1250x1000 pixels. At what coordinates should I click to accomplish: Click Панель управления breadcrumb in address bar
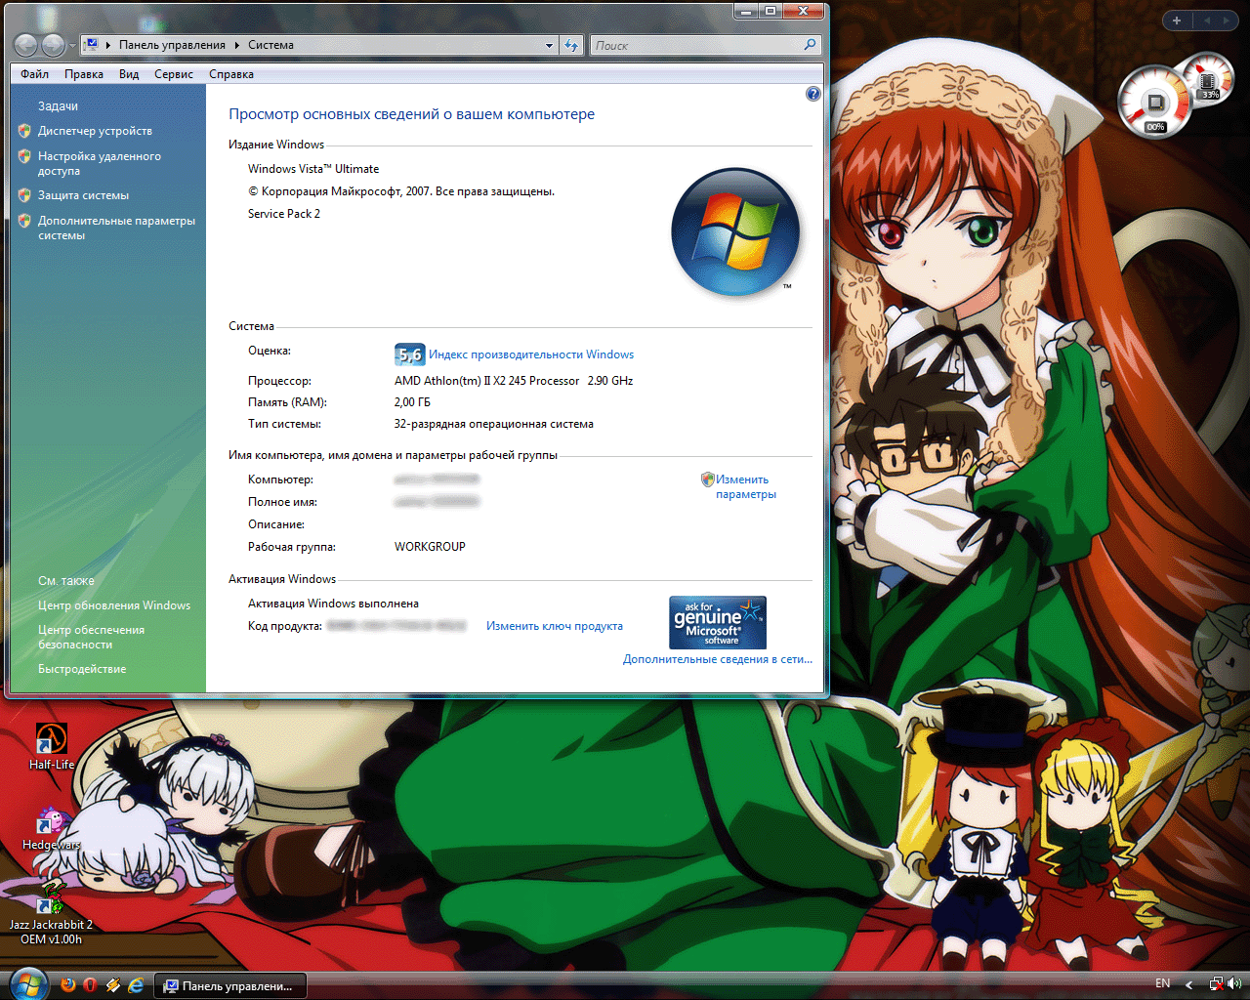point(172,45)
